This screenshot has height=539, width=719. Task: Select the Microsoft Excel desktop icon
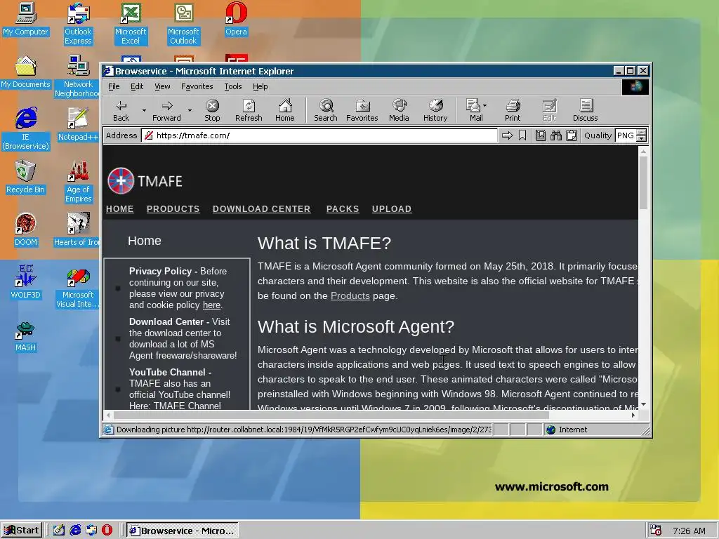tap(131, 24)
